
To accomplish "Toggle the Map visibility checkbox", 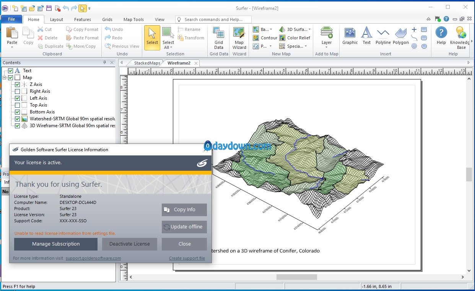I will [x=10, y=78].
